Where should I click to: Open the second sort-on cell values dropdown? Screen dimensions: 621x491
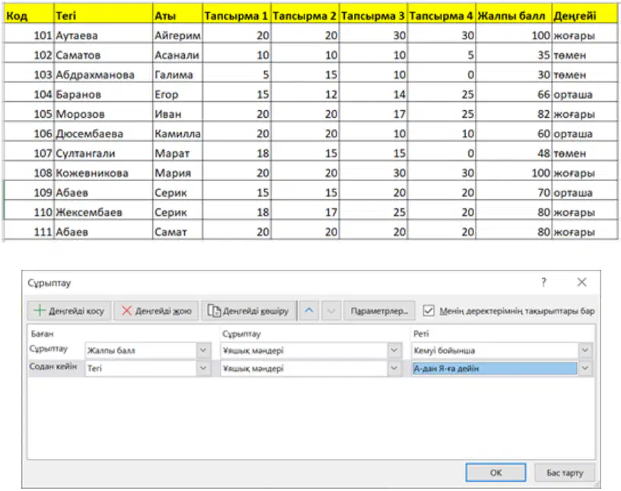pyautogui.click(x=394, y=369)
